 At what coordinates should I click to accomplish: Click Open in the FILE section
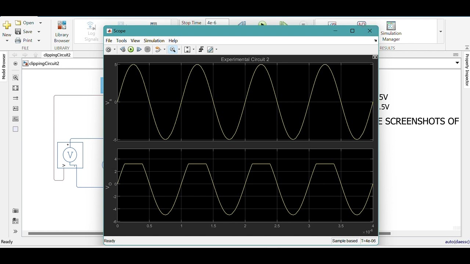pos(24,23)
